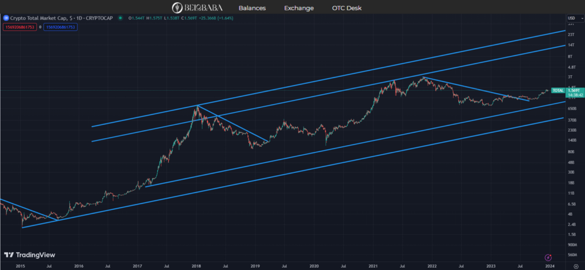Go to the Exchange page
The height and width of the screenshot is (270, 585).
(x=300, y=8)
